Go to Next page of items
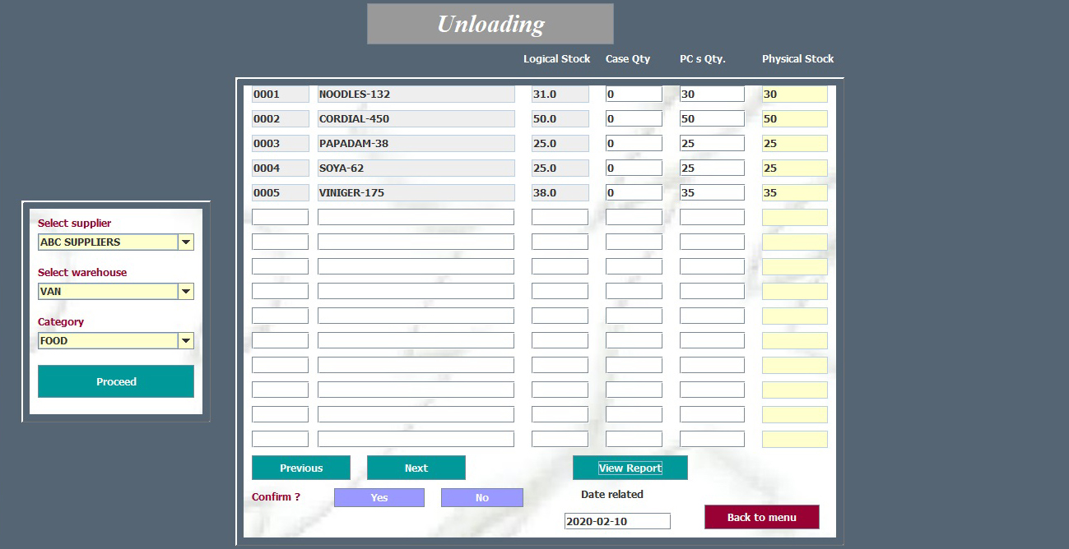 [416, 468]
